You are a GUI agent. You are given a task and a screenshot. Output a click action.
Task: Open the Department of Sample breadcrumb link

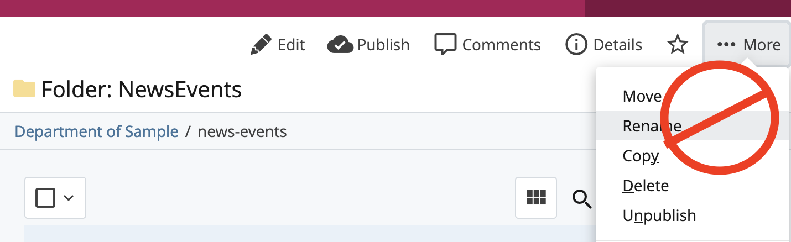(96, 131)
